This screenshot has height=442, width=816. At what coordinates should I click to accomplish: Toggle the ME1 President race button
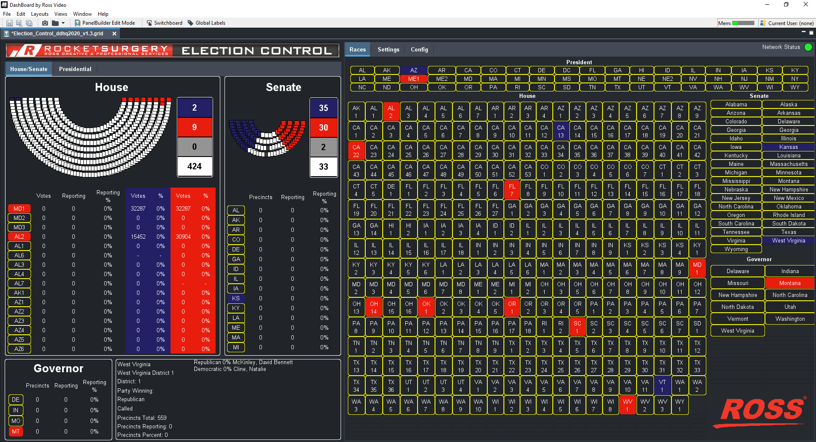coord(413,79)
